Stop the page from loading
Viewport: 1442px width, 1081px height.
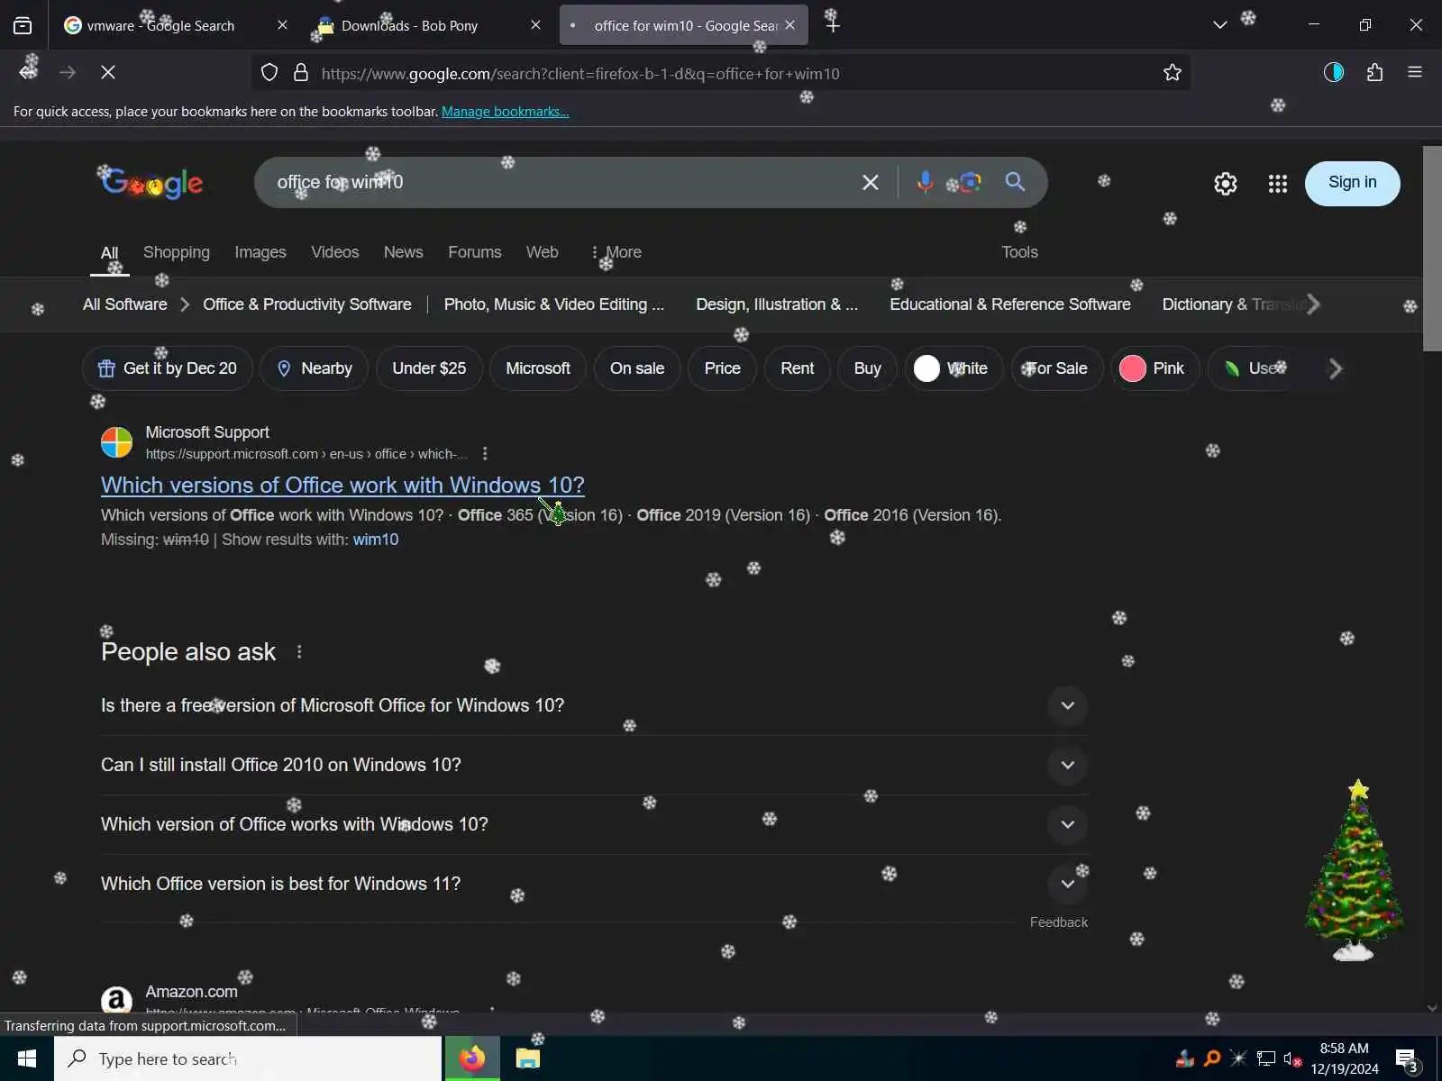tap(108, 72)
